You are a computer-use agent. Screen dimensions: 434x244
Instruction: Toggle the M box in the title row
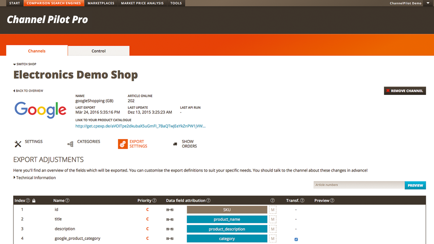pos(273,219)
